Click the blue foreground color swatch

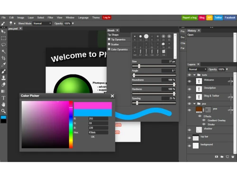click(3, 117)
